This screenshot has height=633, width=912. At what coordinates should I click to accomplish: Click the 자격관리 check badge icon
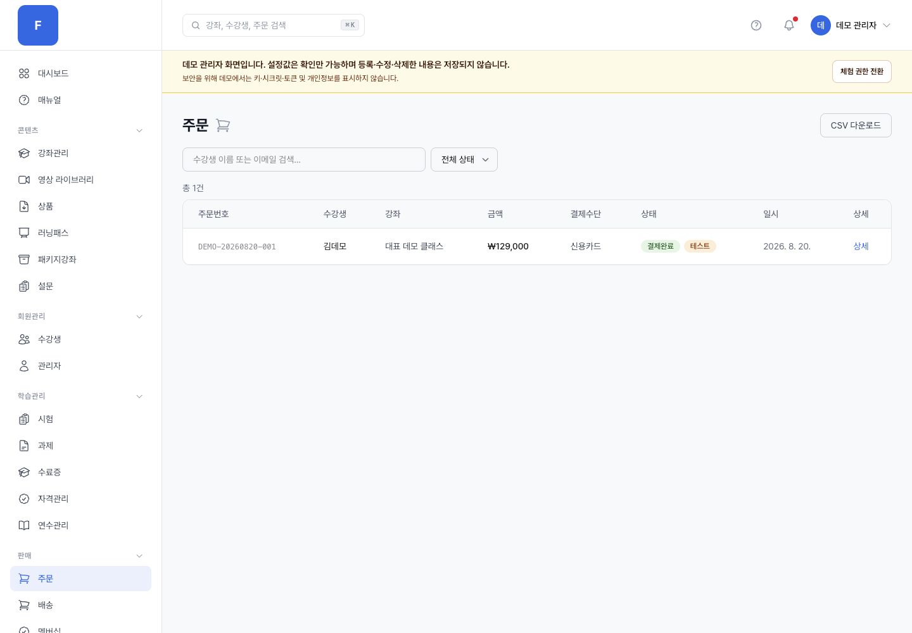coord(24,499)
